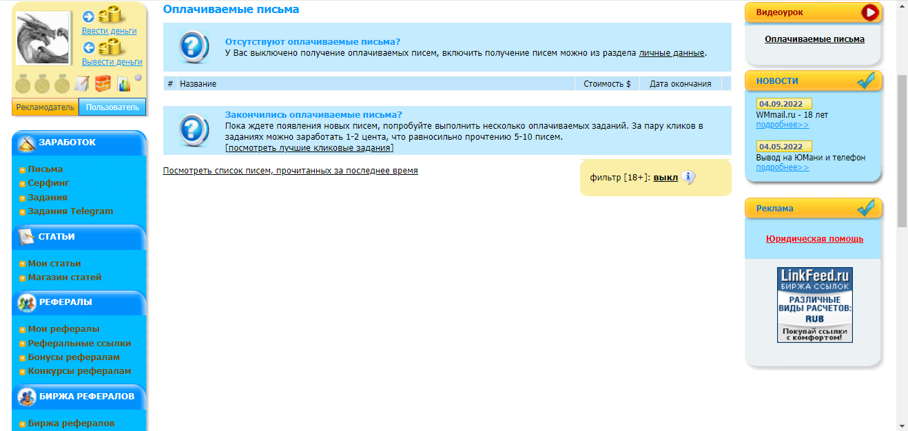The image size is (908, 431).
Task: Click the Дата окончания column header
Action: 680,84
